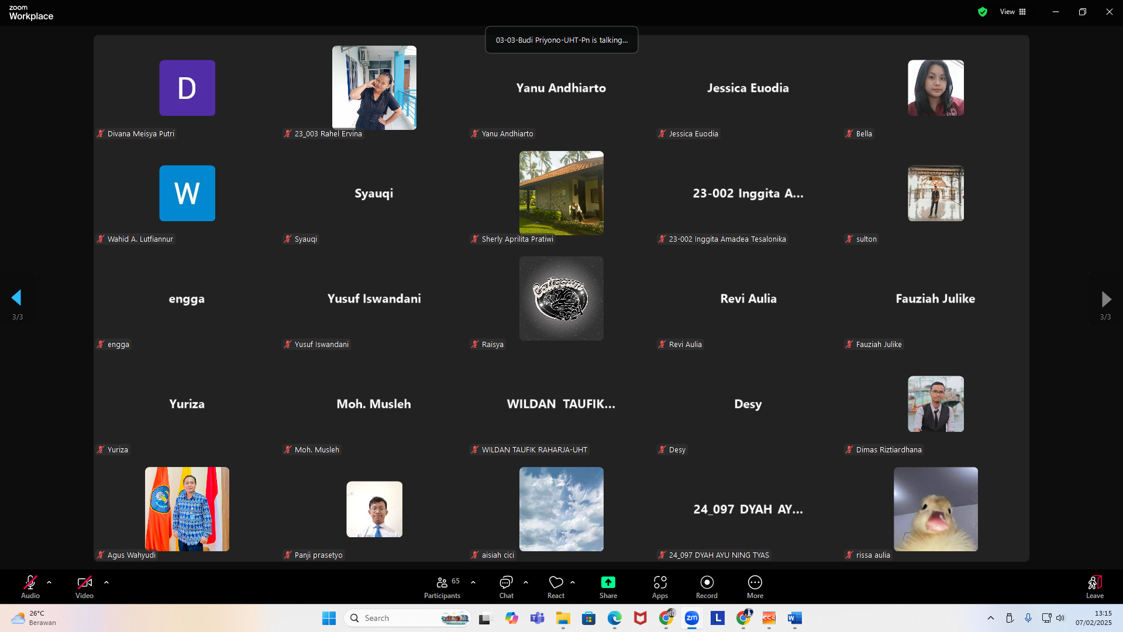This screenshot has width=1123, height=632.
Task: Open Microsoft Word from the taskbar
Action: coord(794,618)
